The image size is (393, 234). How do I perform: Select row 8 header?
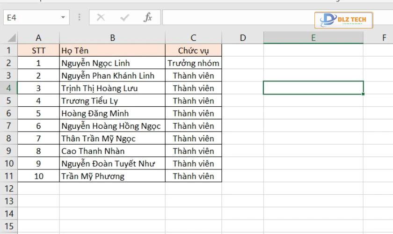9,138
